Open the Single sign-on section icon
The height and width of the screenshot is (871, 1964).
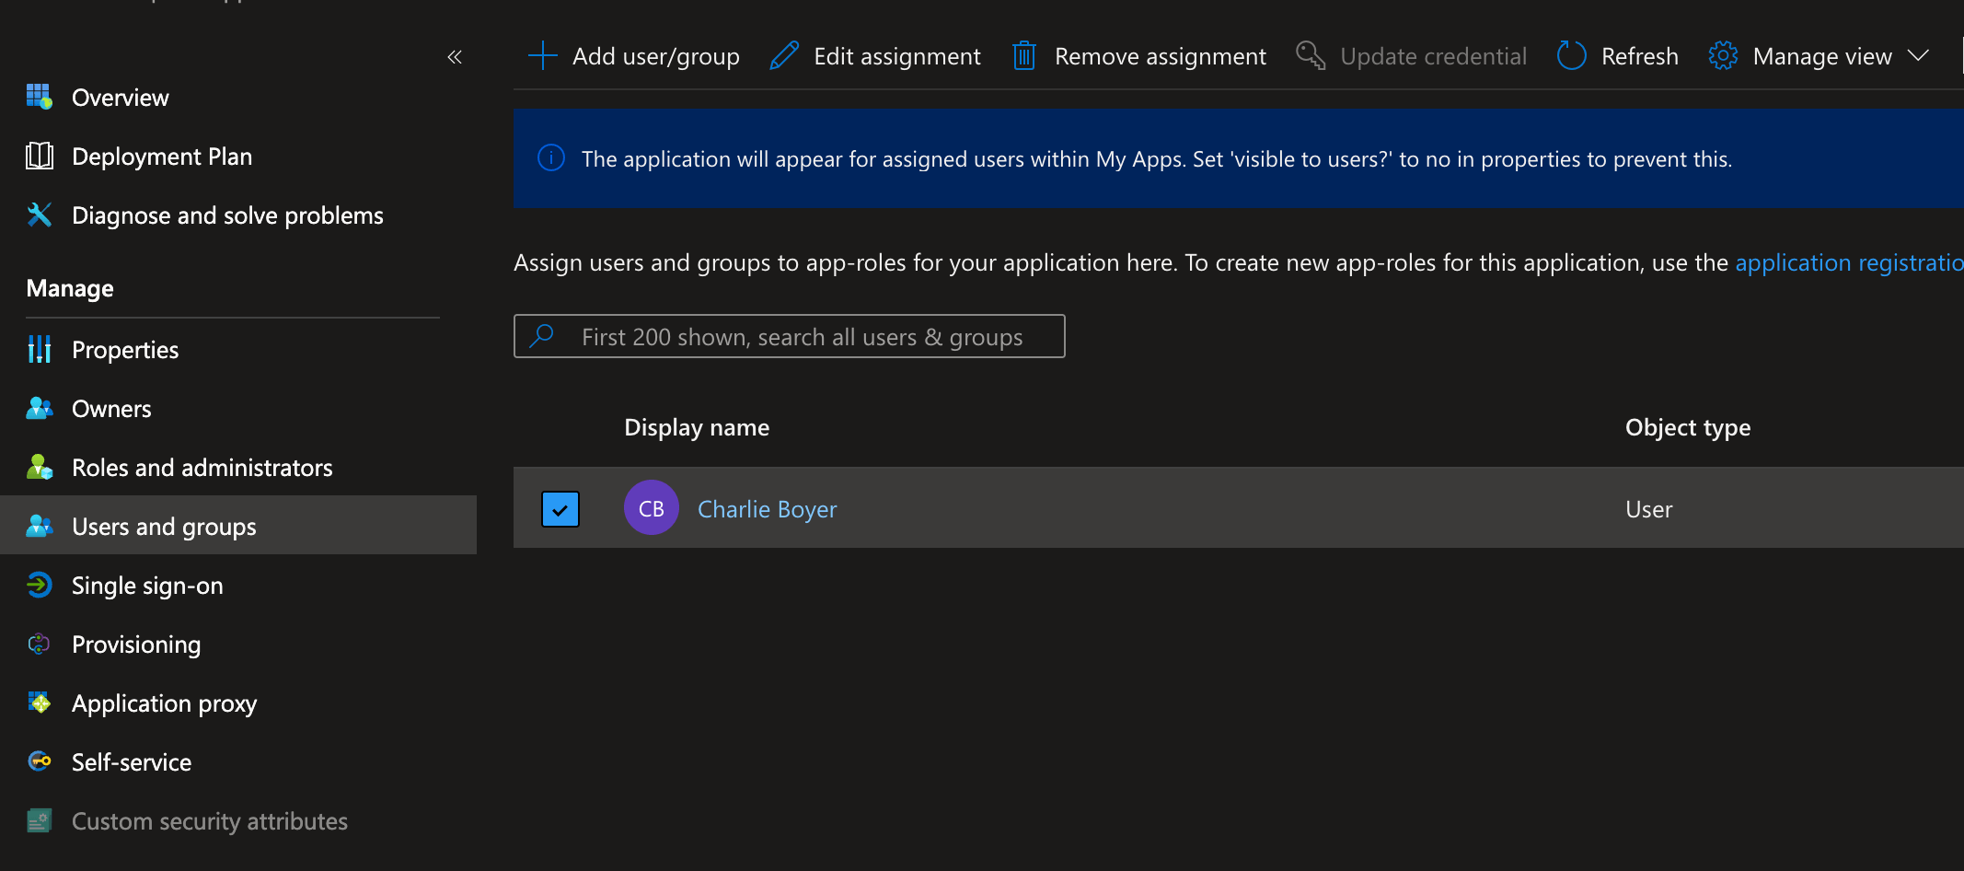tap(39, 585)
